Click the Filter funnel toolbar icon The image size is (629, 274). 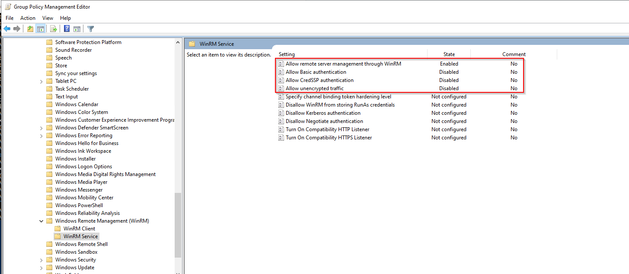click(90, 29)
